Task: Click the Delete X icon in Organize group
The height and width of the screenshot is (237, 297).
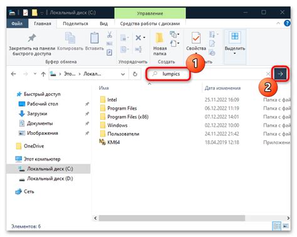Action: (138, 38)
